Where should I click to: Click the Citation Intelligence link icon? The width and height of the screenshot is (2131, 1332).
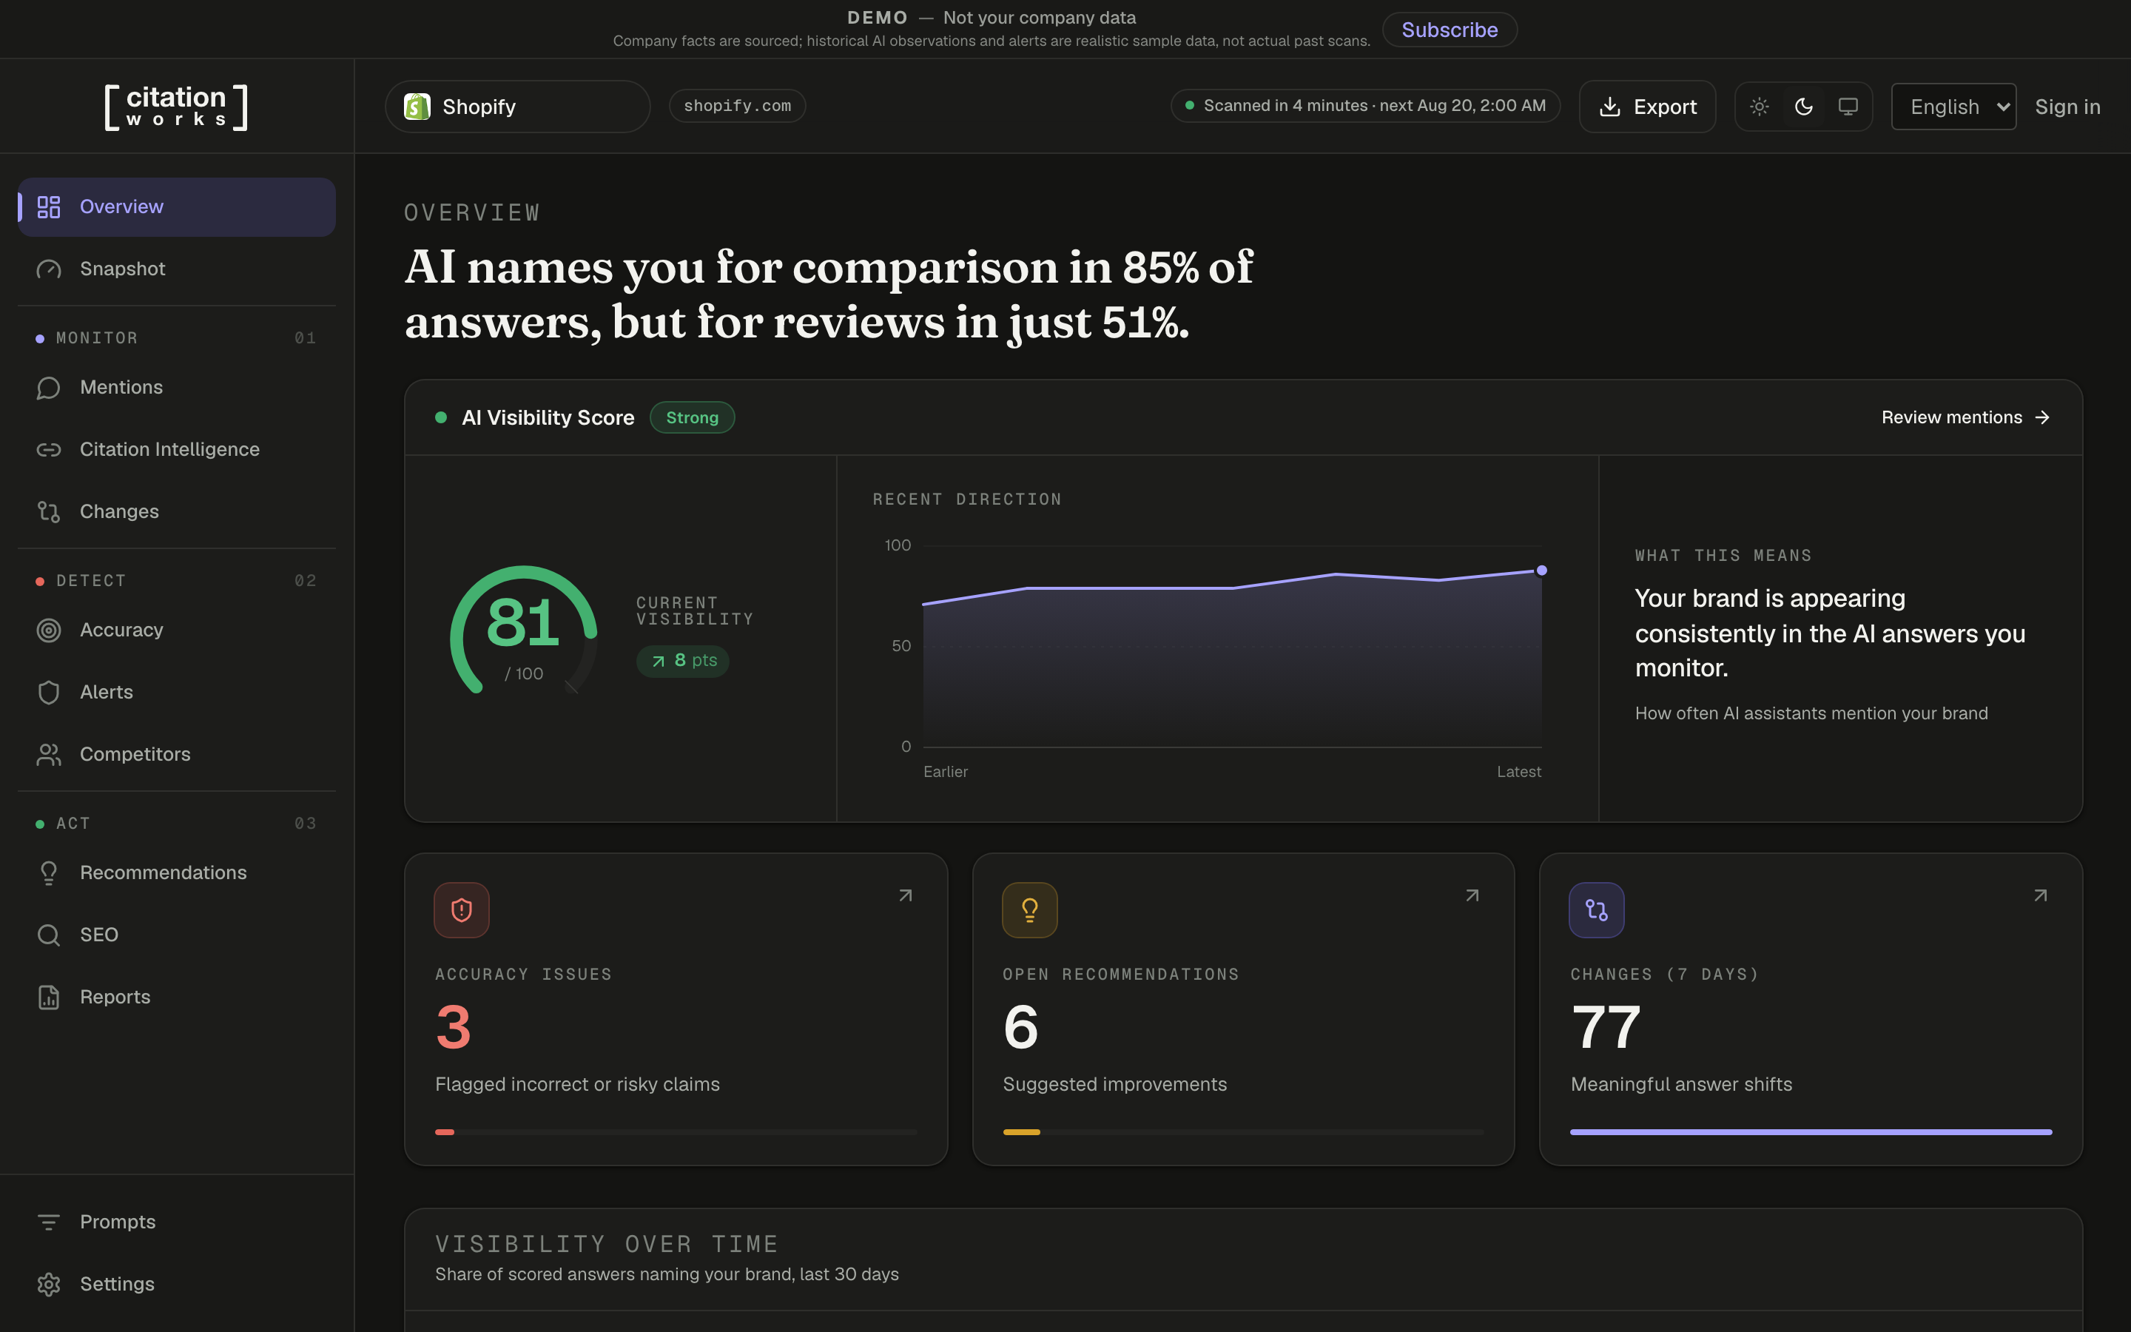pos(48,449)
